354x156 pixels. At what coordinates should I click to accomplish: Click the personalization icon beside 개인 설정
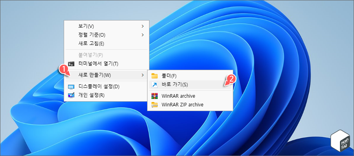[71, 95]
